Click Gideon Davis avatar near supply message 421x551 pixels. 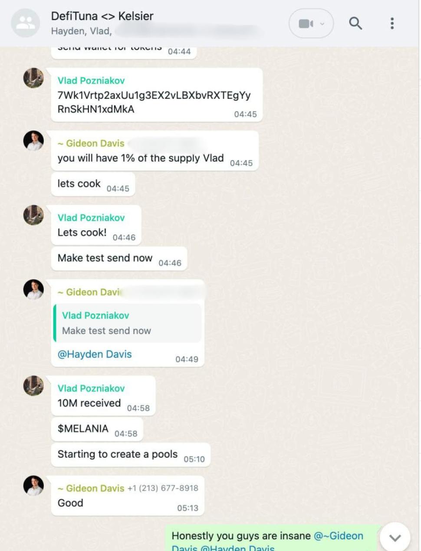point(33,141)
